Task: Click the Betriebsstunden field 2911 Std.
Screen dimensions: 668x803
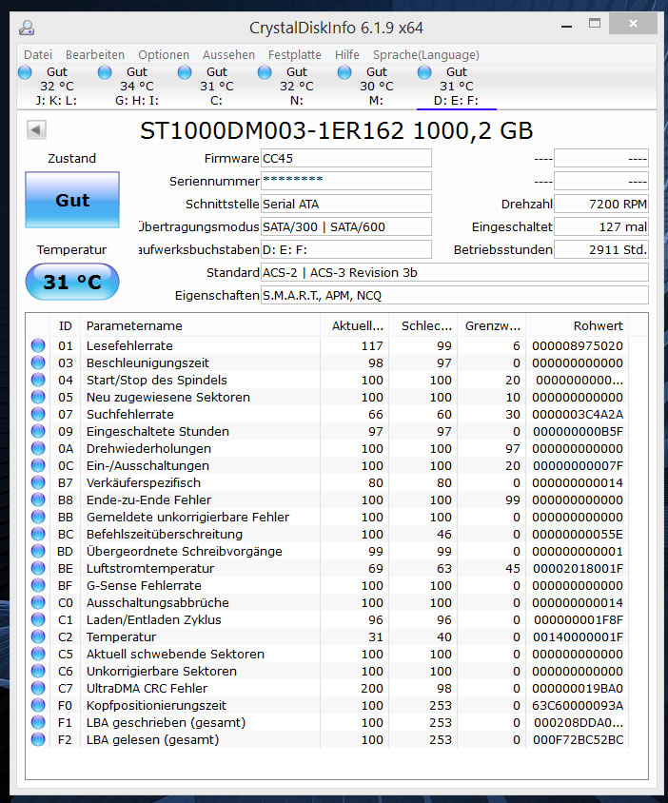Action: [601, 249]
